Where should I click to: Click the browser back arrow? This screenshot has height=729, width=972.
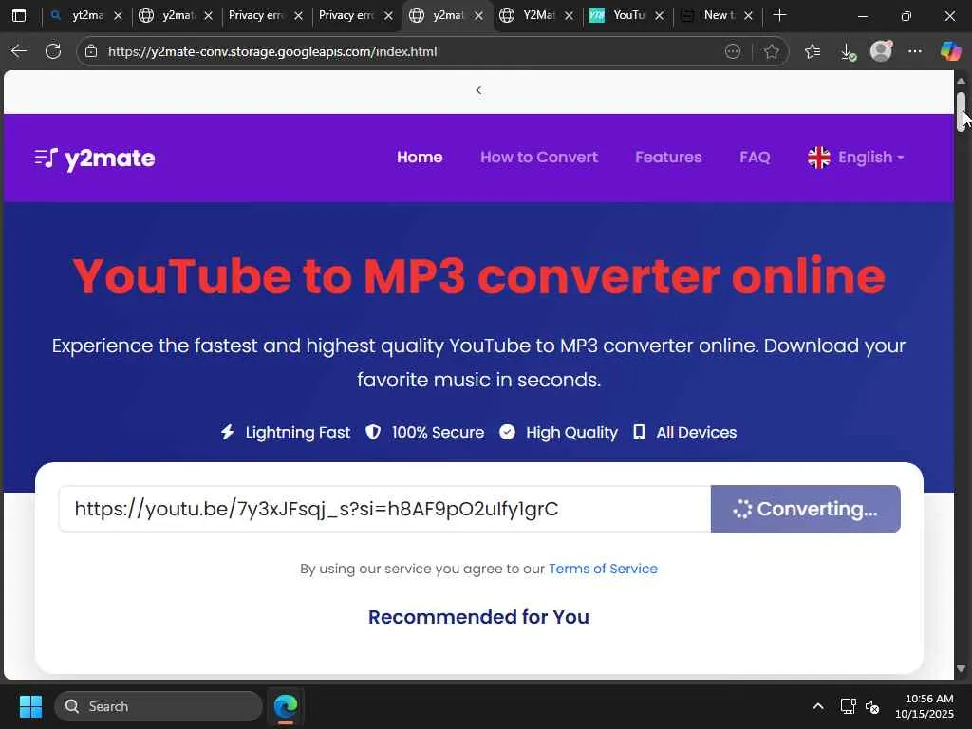pyautogui.click(x=19, y=51)
